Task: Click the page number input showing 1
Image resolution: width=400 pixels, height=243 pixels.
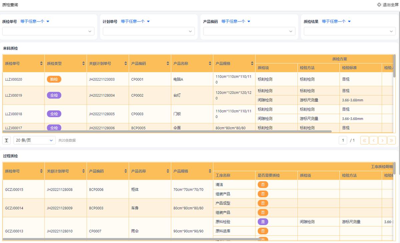Action: pyautogui.click(x=343, y=140)
